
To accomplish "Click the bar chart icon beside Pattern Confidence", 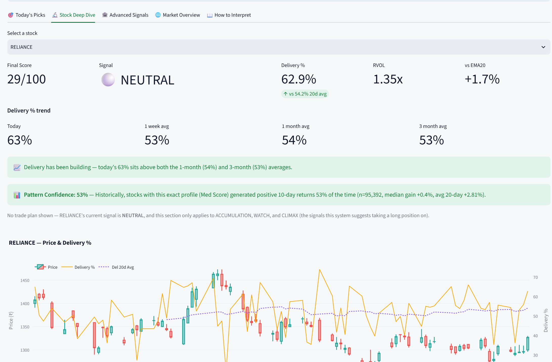I will (17, 195).
